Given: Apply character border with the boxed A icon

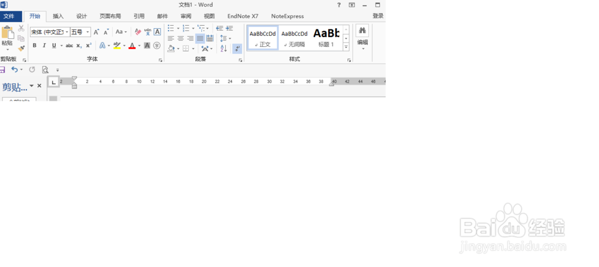Looking at the screenshot, I should pos(157,32).
